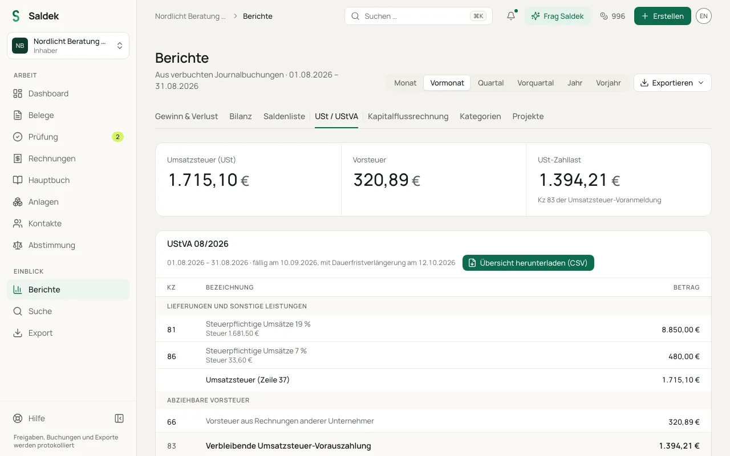Focus the Suchen search field
The height and width of the screenshot is (456, 730).
coord(419,16)
